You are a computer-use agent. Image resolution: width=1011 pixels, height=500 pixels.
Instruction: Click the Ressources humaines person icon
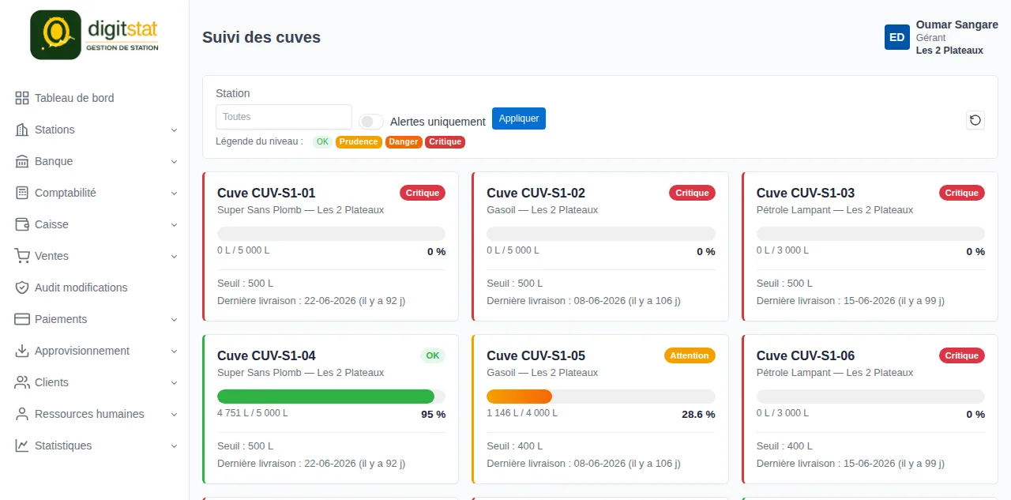22,414
